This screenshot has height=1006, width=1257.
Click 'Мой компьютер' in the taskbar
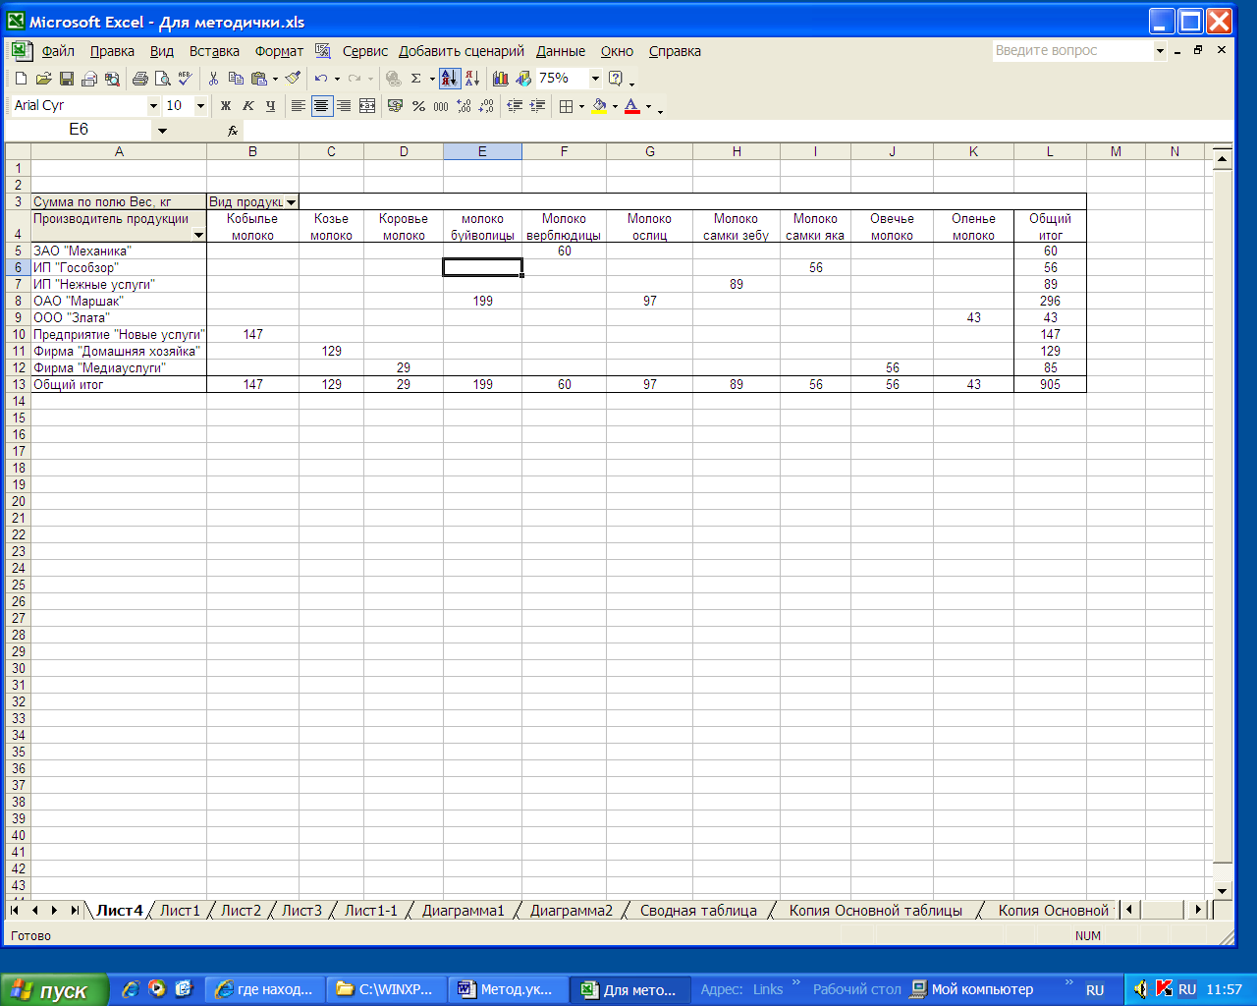point(972,989)
